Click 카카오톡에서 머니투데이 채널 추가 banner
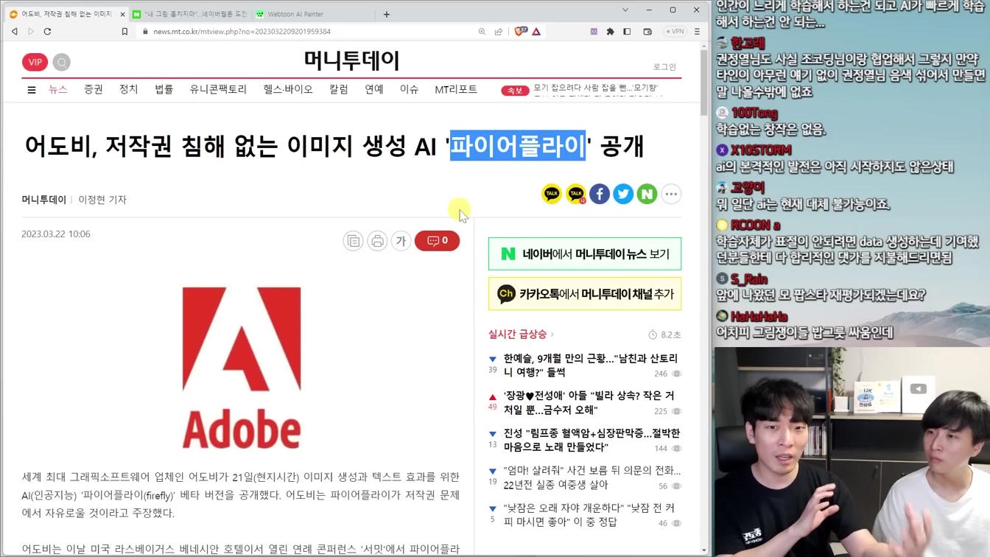Screen dimensions: 990x557 pyautogui.click(x=585, y=294)
